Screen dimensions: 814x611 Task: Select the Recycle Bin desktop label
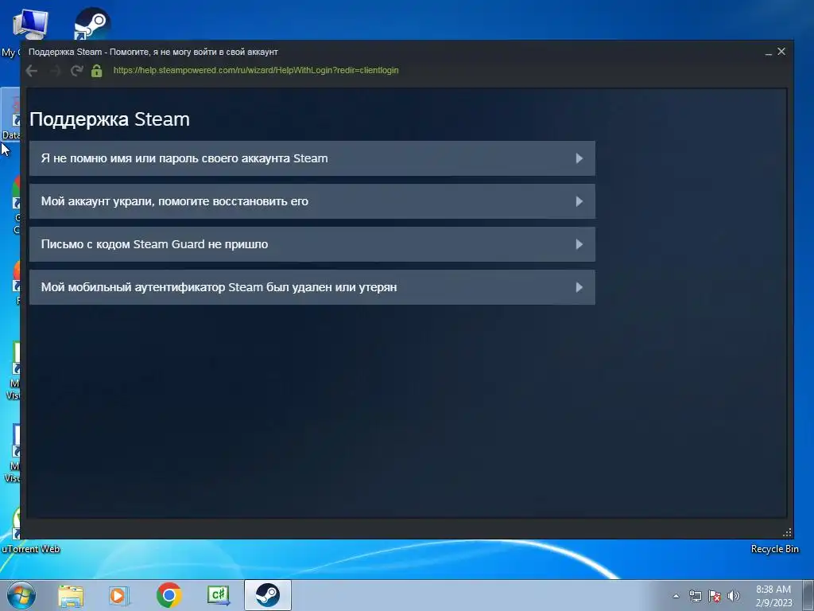(x=774, y=549)
